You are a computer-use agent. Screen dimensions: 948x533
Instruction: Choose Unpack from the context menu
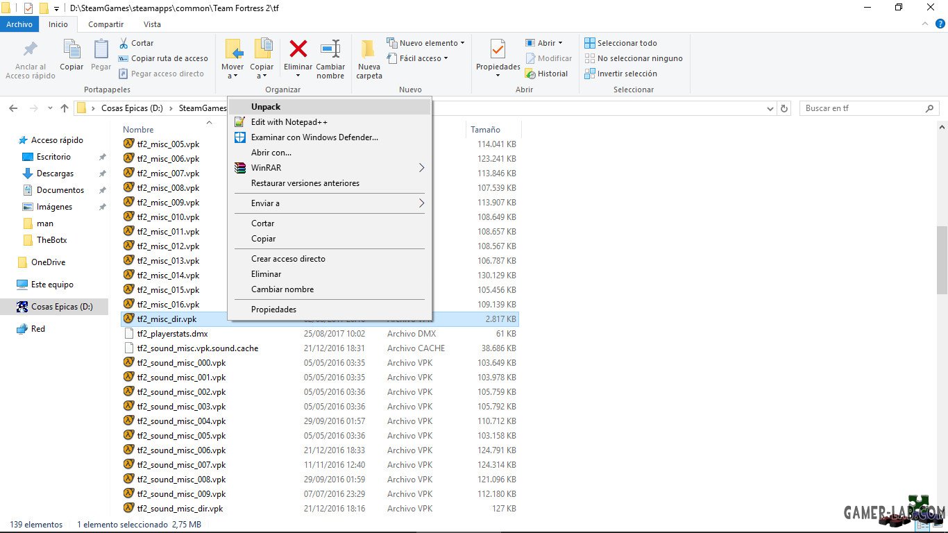pos(330,107)
